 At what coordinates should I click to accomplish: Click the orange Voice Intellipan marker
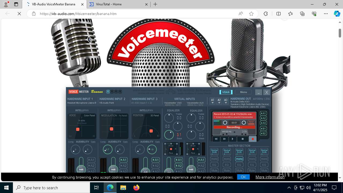(78, 129)
